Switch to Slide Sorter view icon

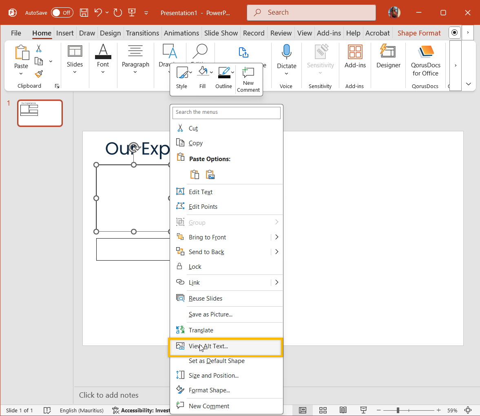tap(323, 410)
